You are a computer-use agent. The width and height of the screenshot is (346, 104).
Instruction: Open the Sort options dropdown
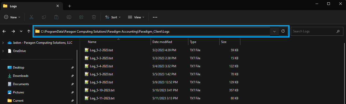pos(113,17)
